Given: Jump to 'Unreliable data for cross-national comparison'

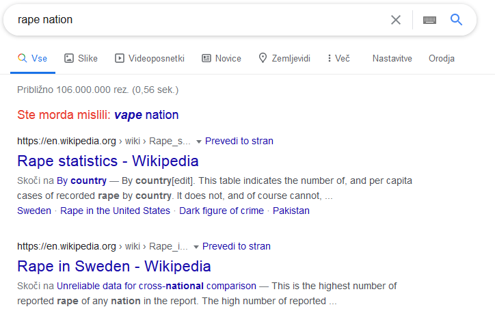Looking at the screenshot, I should 157,286.
